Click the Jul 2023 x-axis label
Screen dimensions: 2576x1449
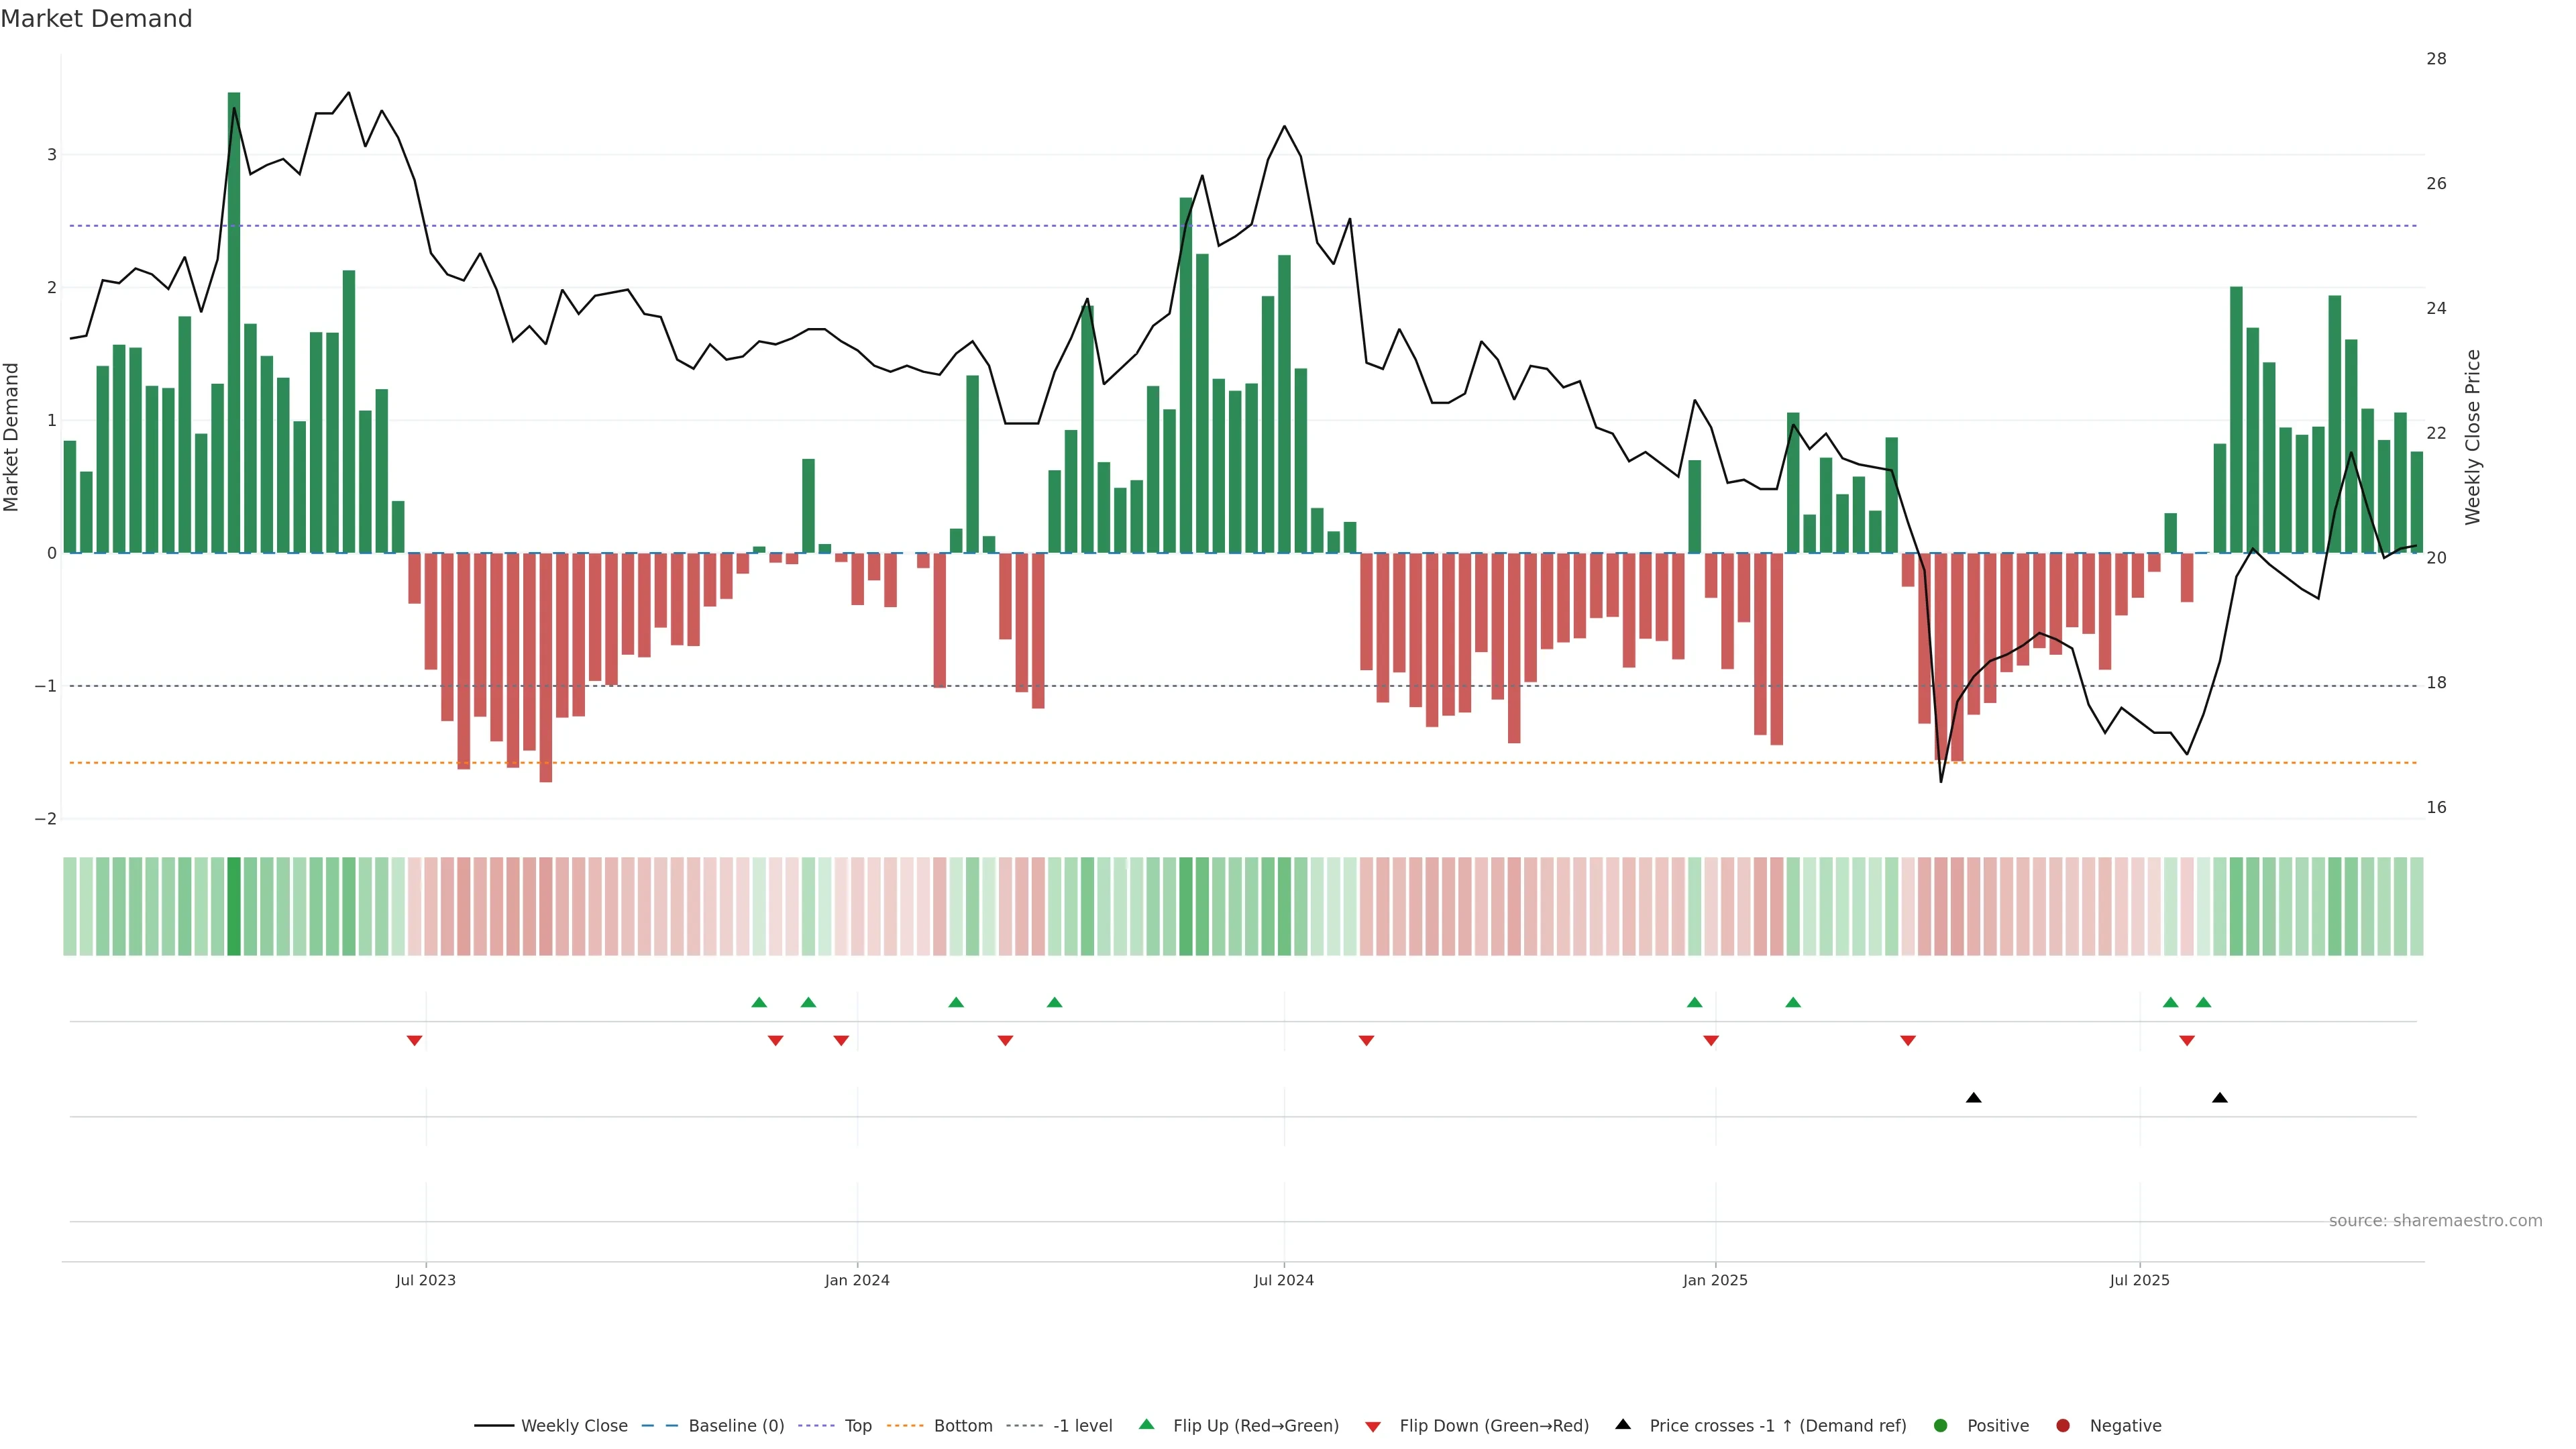point(425,1280)
